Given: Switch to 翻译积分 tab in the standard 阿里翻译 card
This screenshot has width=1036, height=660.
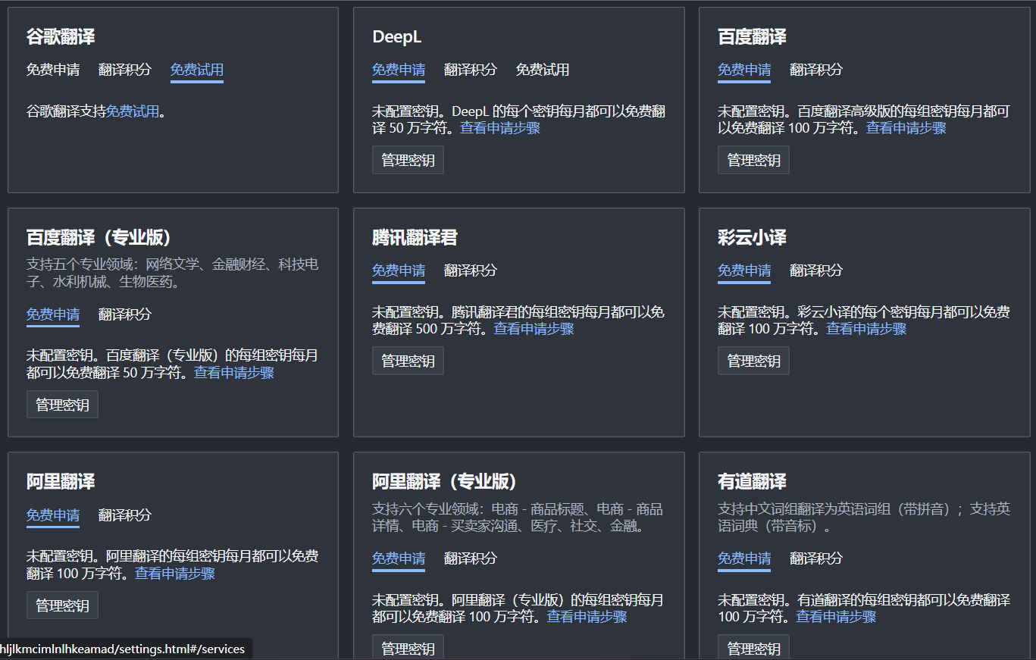Looking at the screenshot, I should pos(125,515).
